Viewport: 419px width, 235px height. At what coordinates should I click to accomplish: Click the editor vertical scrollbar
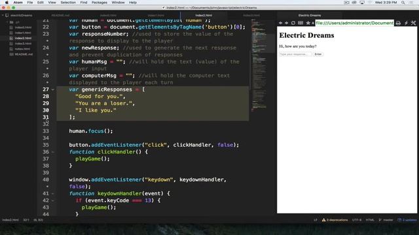click(249, 69)
